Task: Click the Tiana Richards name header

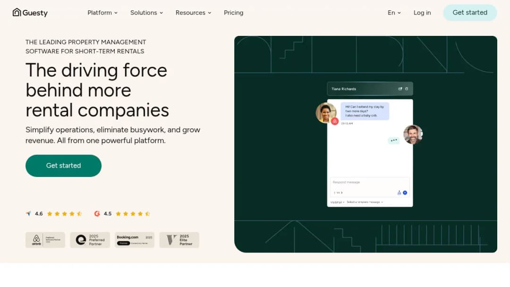Action: pos(344,89)
